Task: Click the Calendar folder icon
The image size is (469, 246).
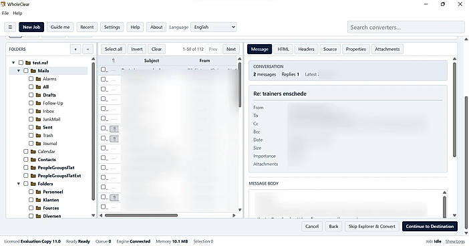Action: click(33, 152)
